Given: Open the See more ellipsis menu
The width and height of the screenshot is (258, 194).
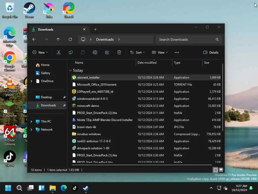Looking at the screenshot, I should [x=177, y=53].
